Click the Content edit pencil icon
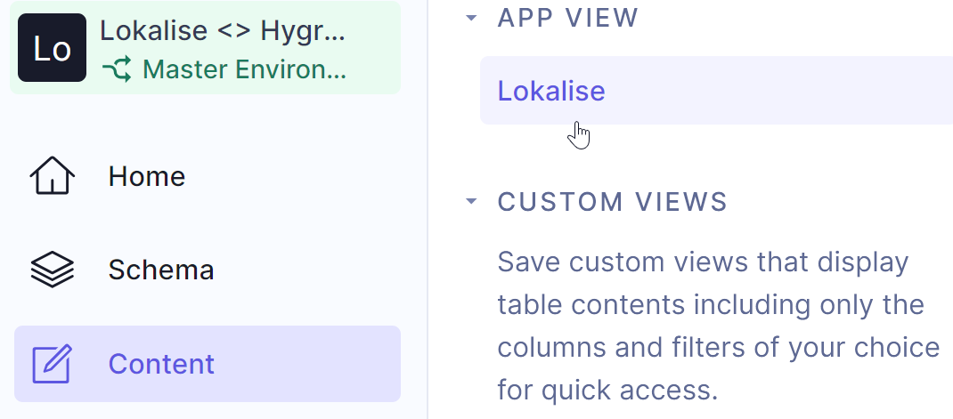Screen dimensions: 953x419 [52, 364]
